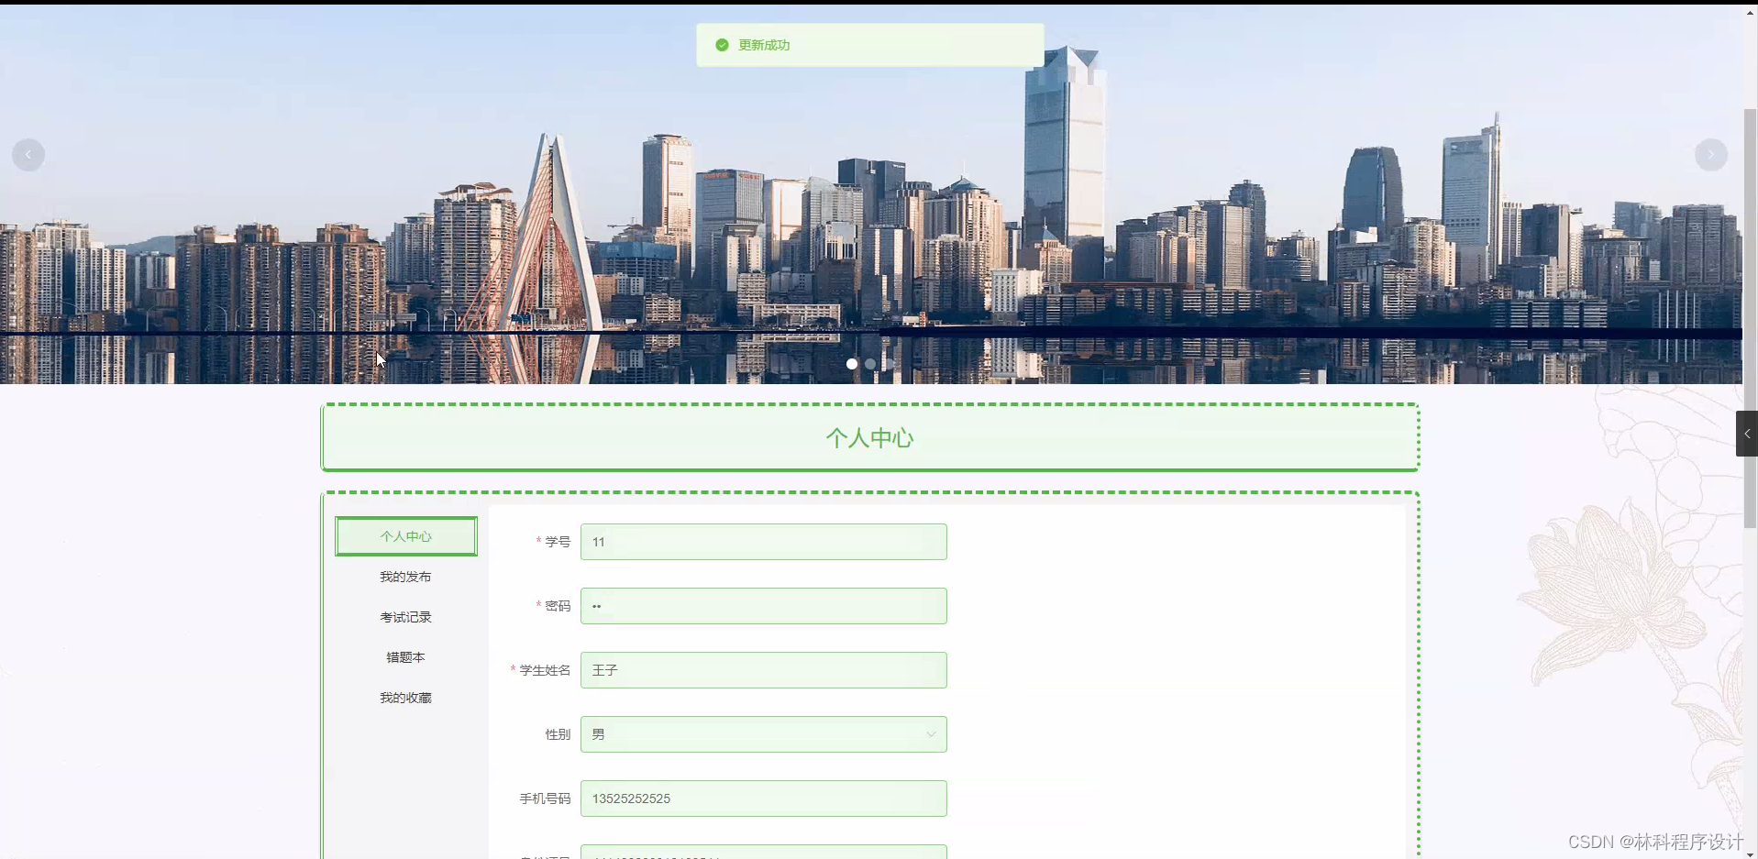Go to previous carousel banner image
The height and width of the screenshot is (859, 1758).
28,155
